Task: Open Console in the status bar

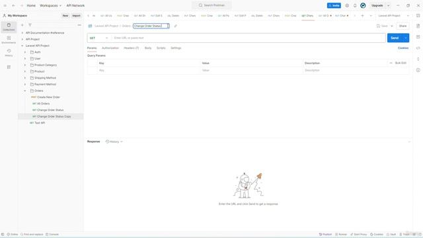Action: click(x=52, y=235)
